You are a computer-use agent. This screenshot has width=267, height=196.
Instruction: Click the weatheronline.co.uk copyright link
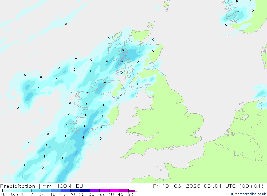point(248,194)
